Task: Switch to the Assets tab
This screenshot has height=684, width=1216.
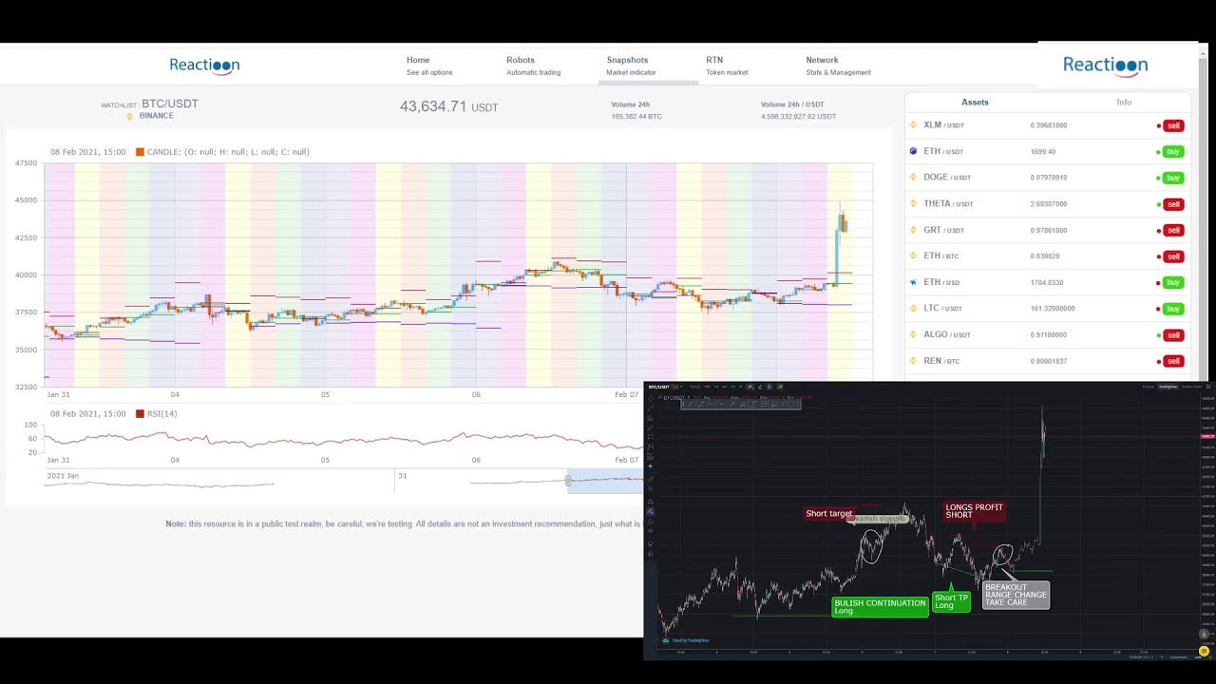Action: (x=975, y=102)
